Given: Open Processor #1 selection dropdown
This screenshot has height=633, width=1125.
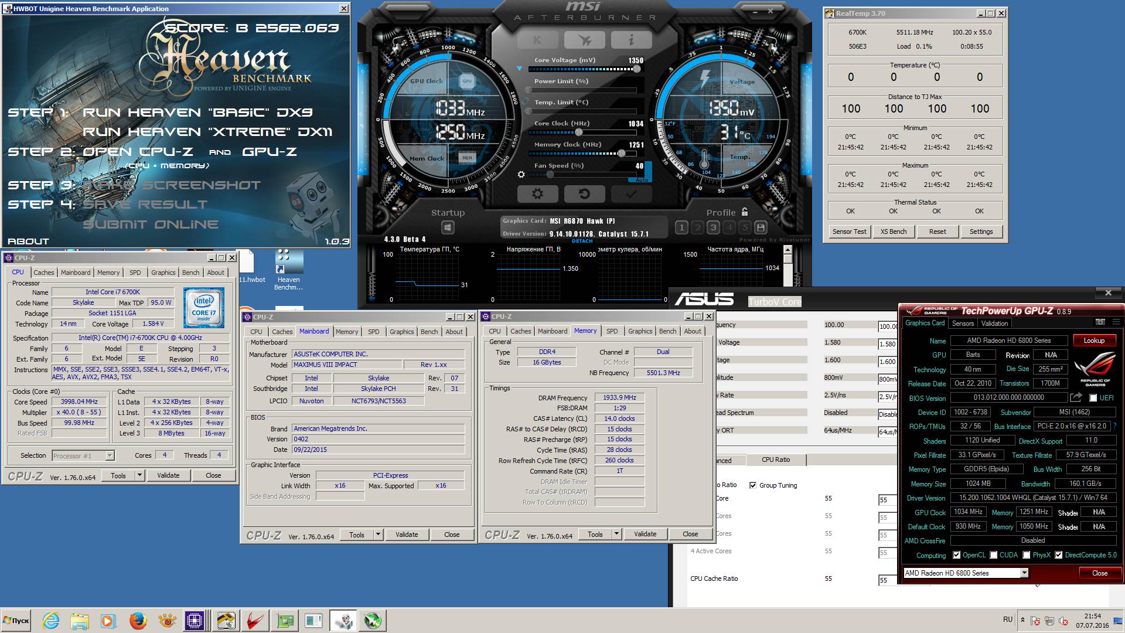Looking at the screenshot, I should coord(110,455).
